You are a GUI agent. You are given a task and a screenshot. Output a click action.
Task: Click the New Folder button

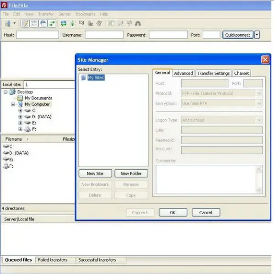click(131, 174)
